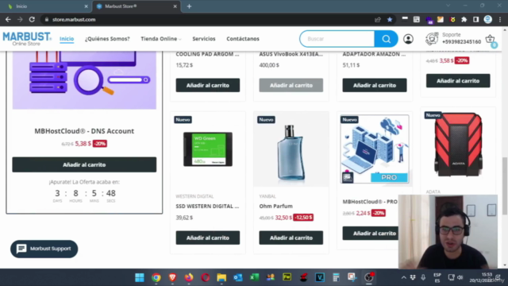Open Brave browser from taskbar

tap(172, 277)
